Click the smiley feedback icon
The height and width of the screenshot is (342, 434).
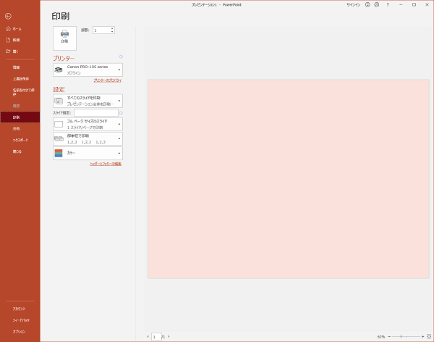367,5
